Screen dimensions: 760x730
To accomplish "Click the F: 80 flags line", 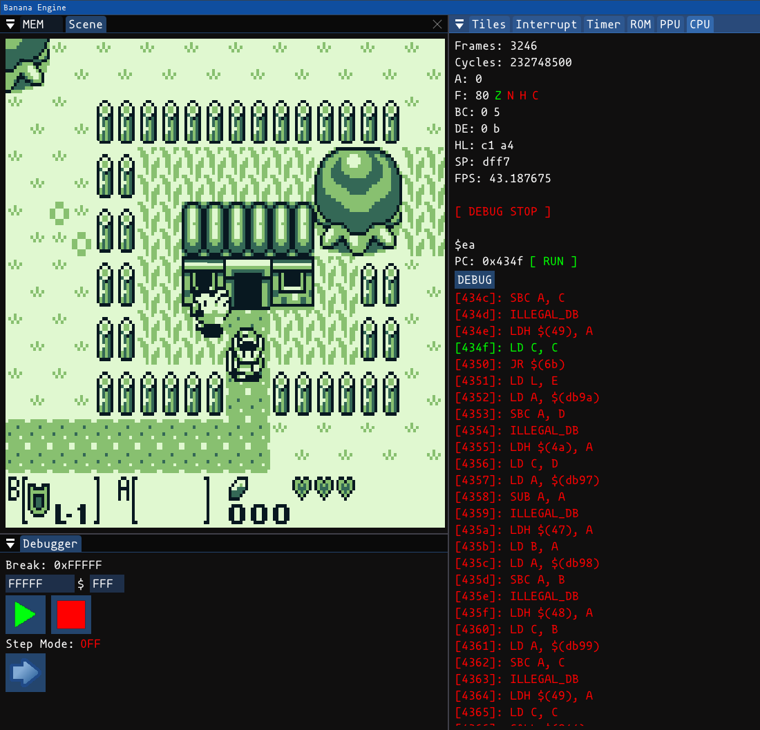I will (x=496, y=95).
